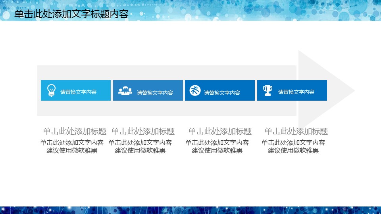Select the trophy cup icon
The height and width of the screenshot is (214, 381).
click(x=268, y=90)
